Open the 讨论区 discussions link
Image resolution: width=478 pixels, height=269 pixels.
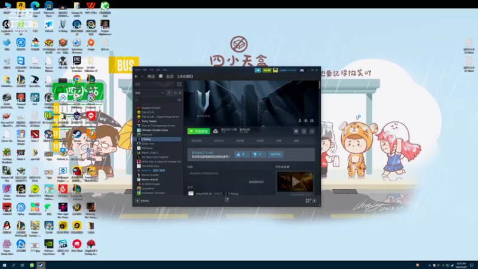point(260,141)
